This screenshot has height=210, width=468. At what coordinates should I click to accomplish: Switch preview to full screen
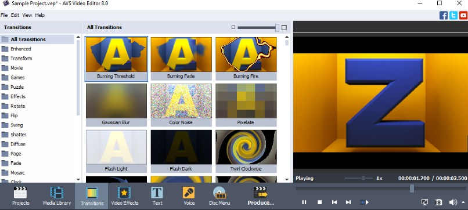click(424, 202)
